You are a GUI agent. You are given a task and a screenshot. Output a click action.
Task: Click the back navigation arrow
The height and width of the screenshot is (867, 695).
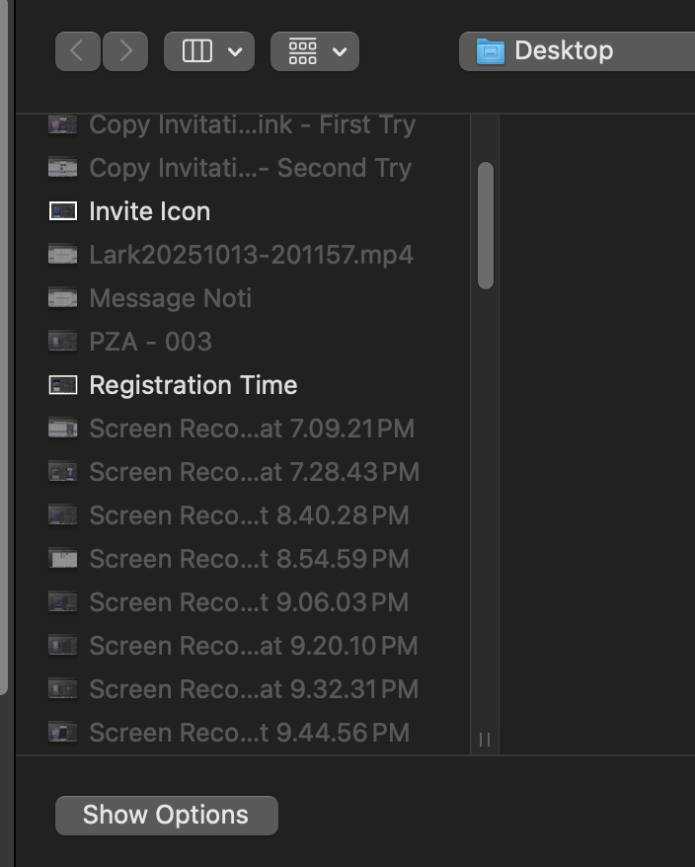[x=78, y=51]
